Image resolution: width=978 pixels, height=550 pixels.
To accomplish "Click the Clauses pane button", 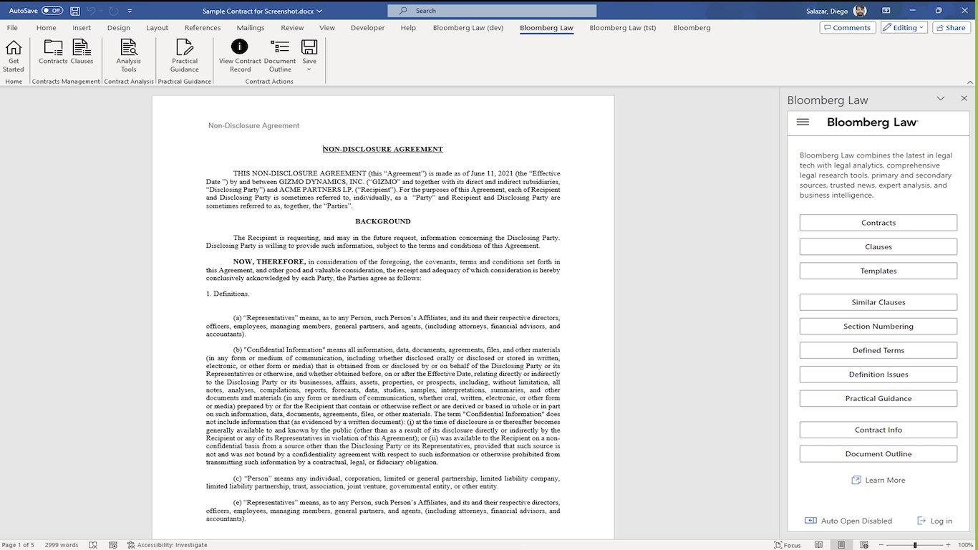I will pyautogui.click(x=878, y=247).
